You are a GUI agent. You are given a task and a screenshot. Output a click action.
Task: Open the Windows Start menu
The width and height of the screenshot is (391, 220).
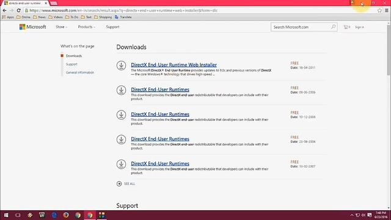6,215
